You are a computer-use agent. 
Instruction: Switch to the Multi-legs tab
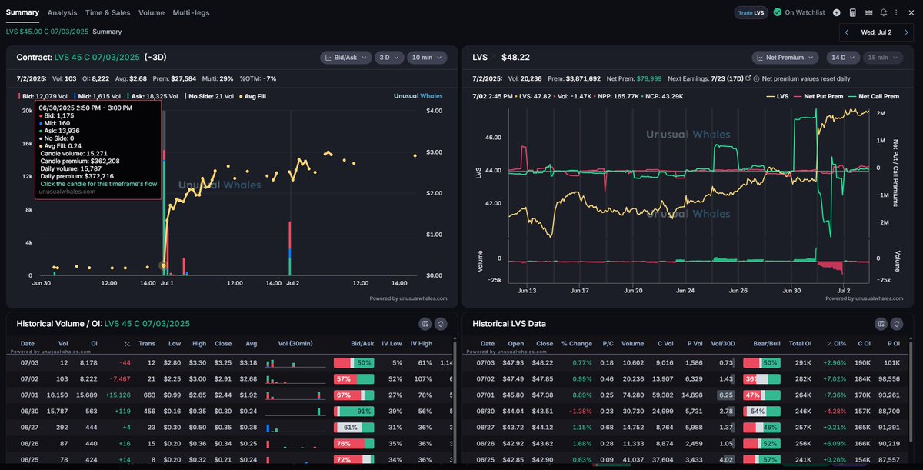(x=191, y=12)
